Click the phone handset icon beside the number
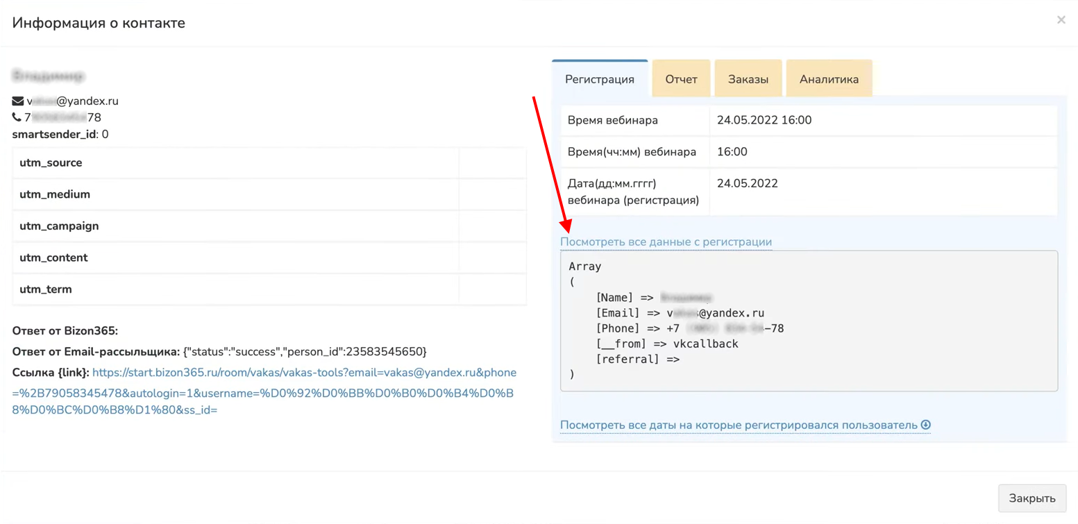This screenshot has height=524, width=1078. coord(17,118)
